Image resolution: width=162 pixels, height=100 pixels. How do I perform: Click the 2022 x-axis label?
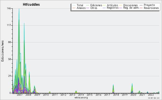point(151,95)
